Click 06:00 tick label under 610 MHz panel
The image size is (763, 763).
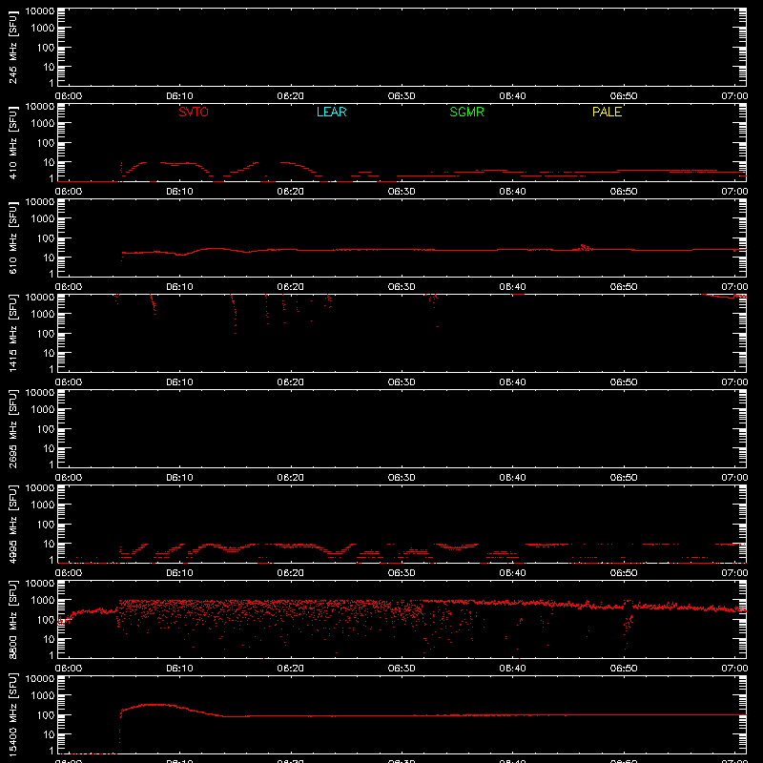click(x=69, y=287)
